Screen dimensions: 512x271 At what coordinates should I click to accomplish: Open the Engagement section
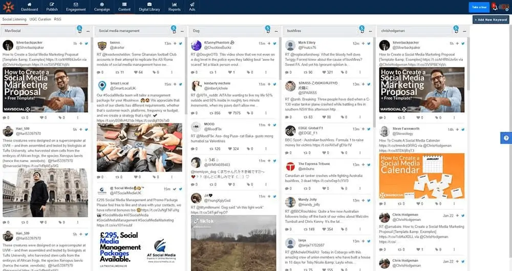76,7
